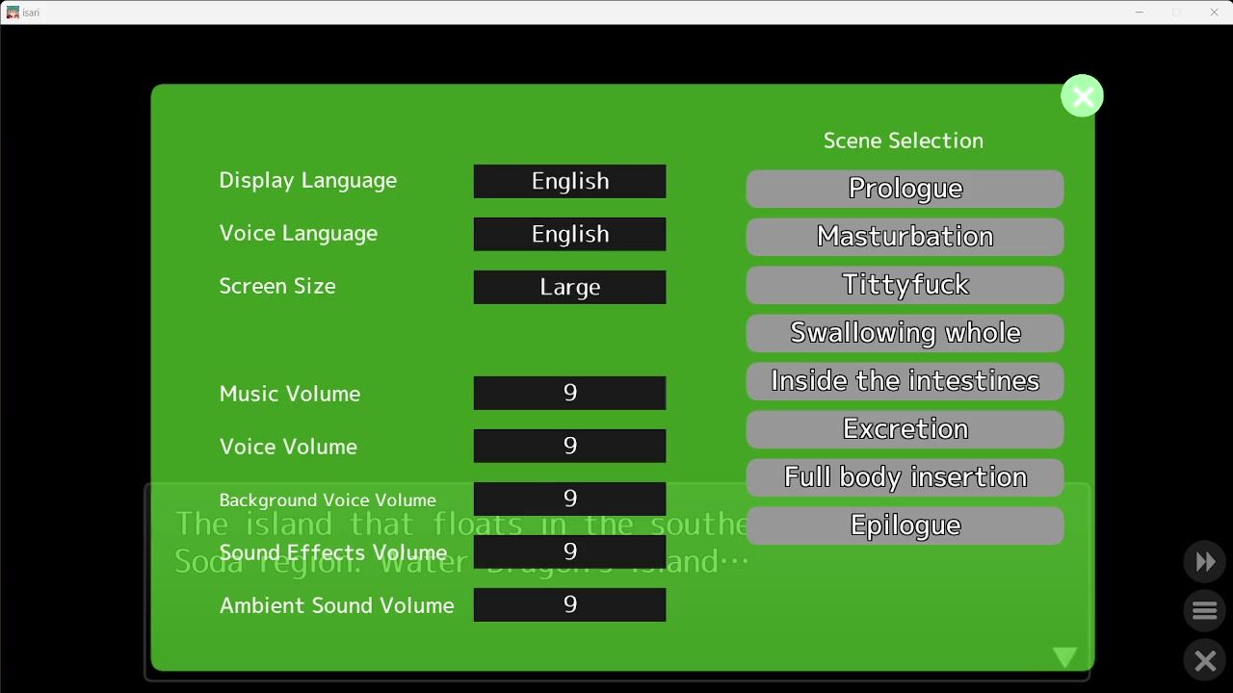Change the Ambient Sound Volume value

(569, 604)
